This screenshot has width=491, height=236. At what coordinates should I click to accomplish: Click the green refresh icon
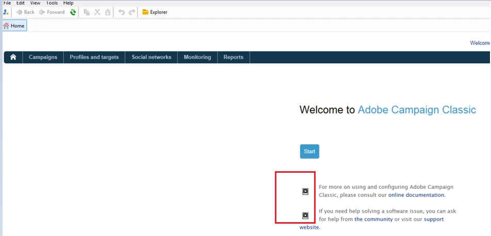coord(73,12)
